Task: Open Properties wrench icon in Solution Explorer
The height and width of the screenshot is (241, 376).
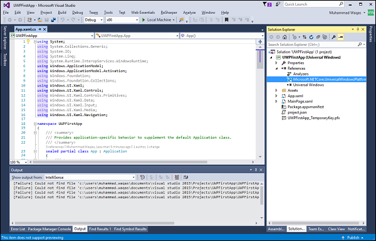Action: 333,37
